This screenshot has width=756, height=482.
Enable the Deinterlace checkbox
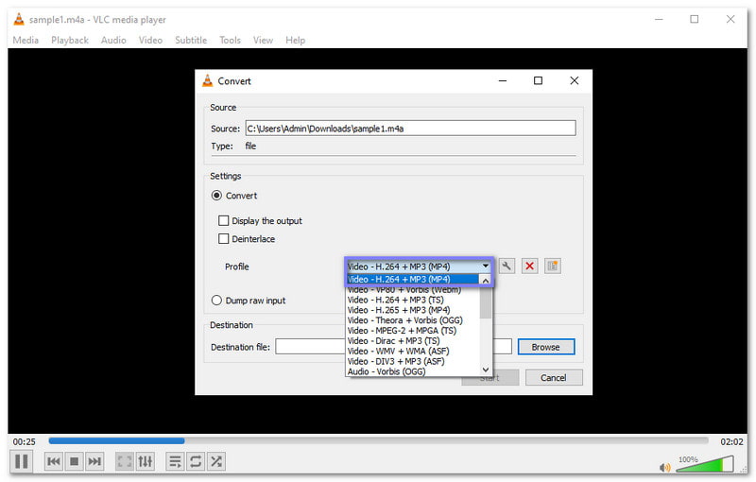[223, 238]
